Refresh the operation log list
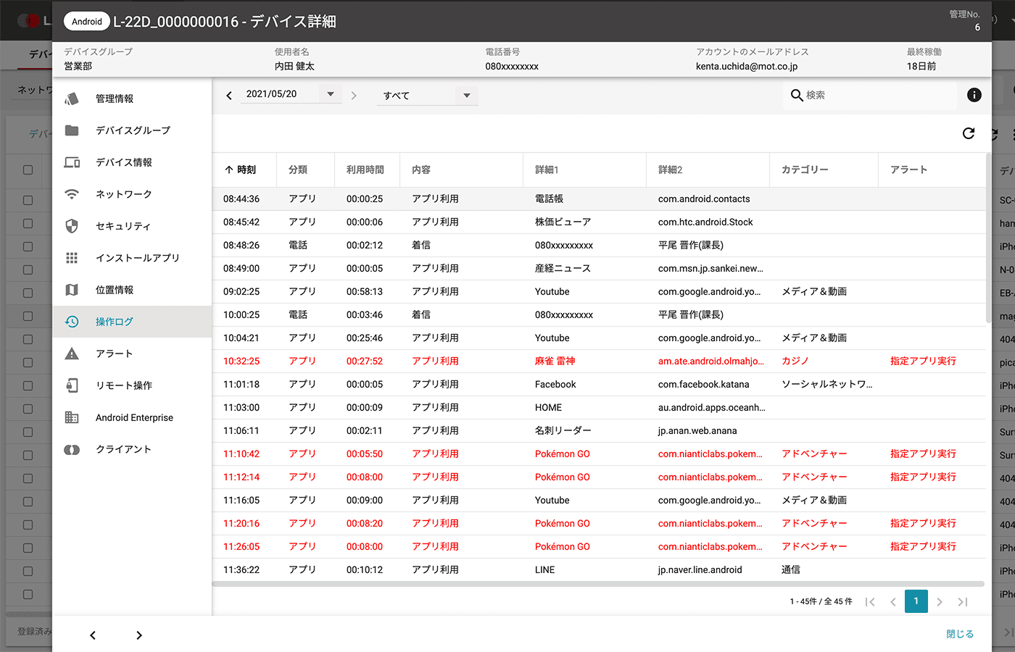The height and width of the screenshot is (652, 1015). coord(969,133)
